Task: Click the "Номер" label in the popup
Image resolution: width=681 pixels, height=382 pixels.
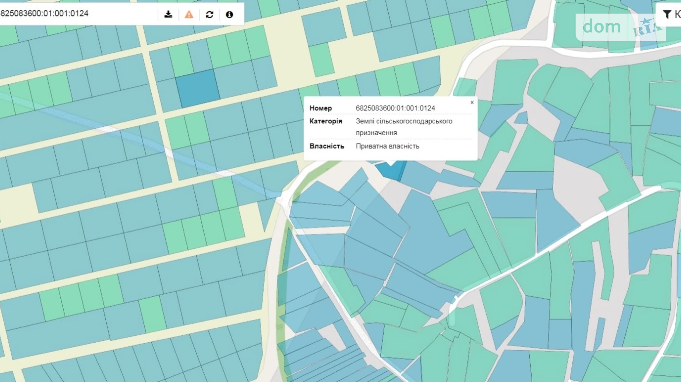Action: coord(320,108)
